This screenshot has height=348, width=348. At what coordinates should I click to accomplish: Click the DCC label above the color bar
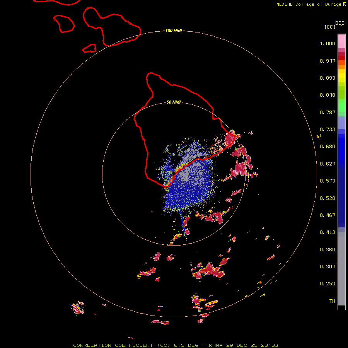339,23
